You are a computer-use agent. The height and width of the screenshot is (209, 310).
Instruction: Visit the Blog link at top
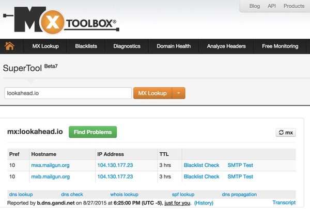click(254, 6)
